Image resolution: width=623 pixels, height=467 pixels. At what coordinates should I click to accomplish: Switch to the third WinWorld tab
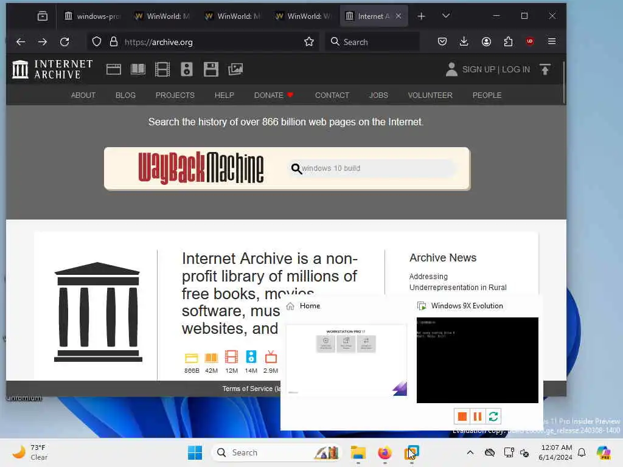click(303, 16)
